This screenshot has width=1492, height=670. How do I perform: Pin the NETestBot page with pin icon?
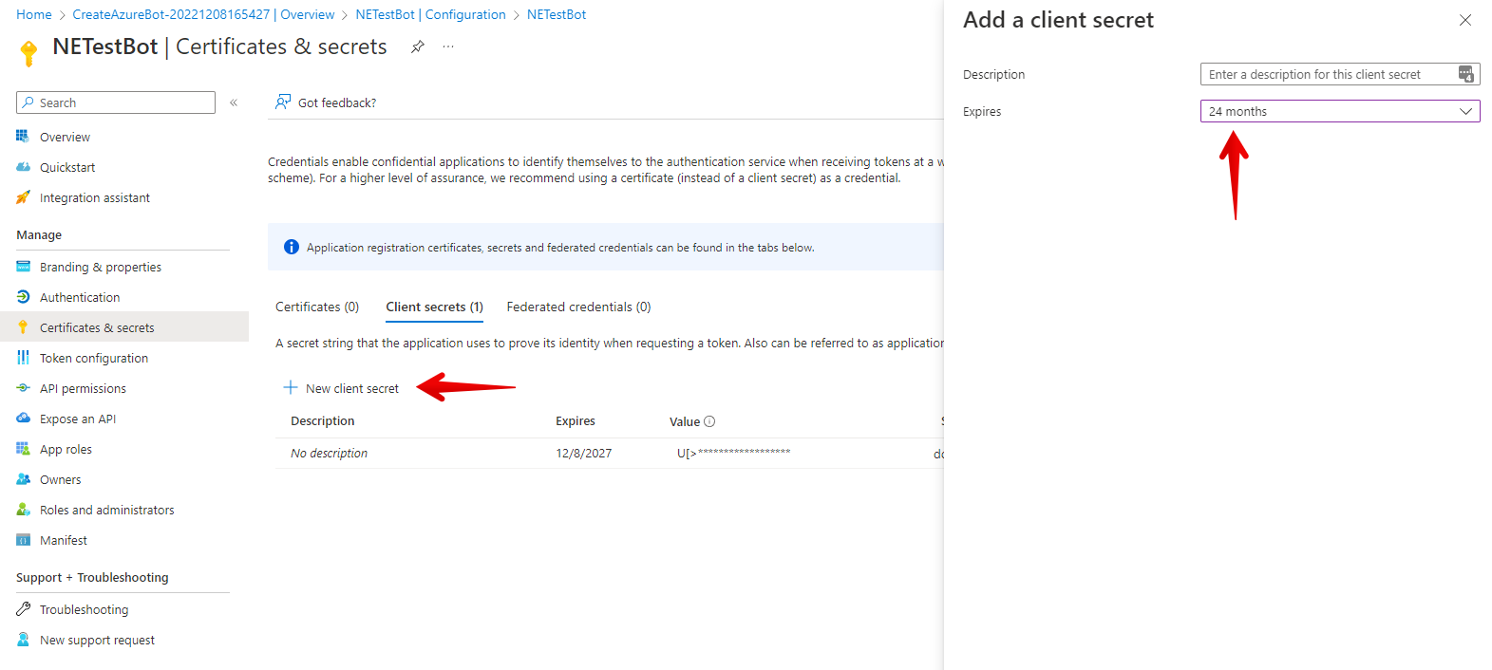tap(417, 47)
